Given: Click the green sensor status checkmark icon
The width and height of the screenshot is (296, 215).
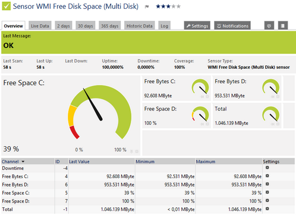Looking at the screenshot, I should click(6, 6).
